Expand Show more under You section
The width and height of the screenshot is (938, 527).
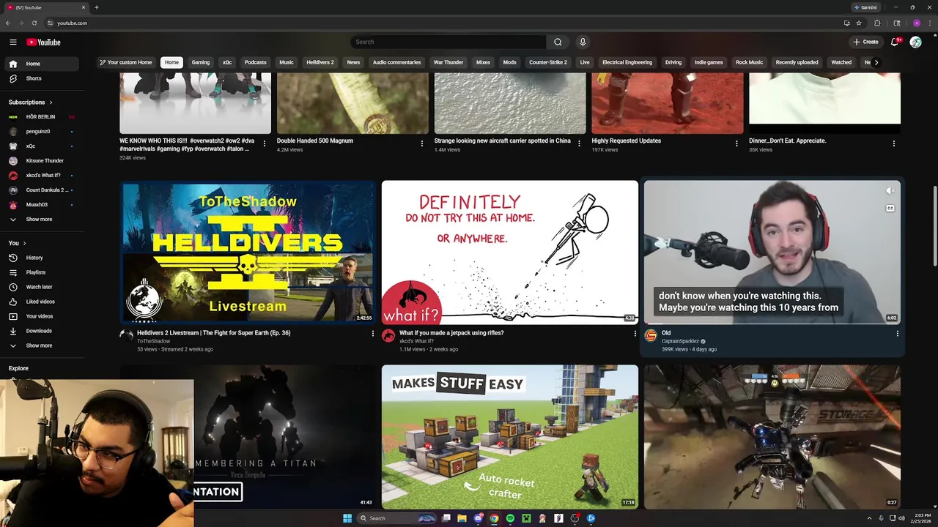pyautogui.click(x=41, y=345)
